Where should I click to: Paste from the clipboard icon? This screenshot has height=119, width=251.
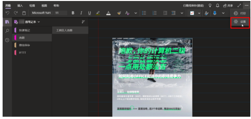[x=24, y=13]
